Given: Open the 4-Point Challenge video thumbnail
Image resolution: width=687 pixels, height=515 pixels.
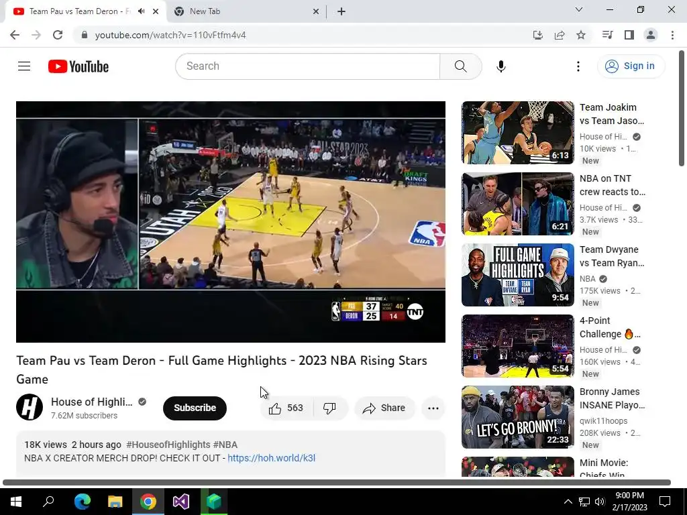Looking at the screenshot, I should (x=517, y=345).
